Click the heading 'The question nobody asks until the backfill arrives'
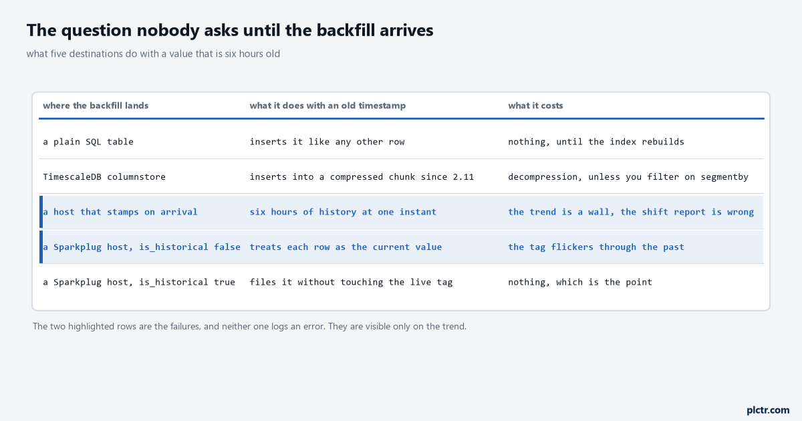The height and width of the screenshot is (421, 802). point(230,31)
